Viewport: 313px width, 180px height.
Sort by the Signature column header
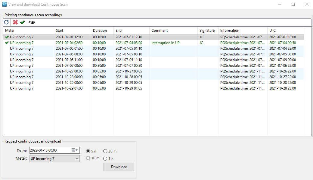[x=208, y=30]
